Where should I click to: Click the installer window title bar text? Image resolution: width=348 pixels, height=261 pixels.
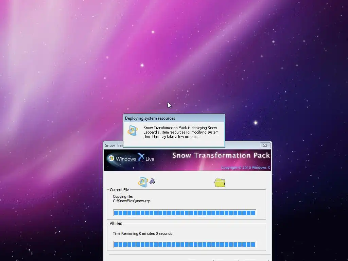tap(114, 145)
